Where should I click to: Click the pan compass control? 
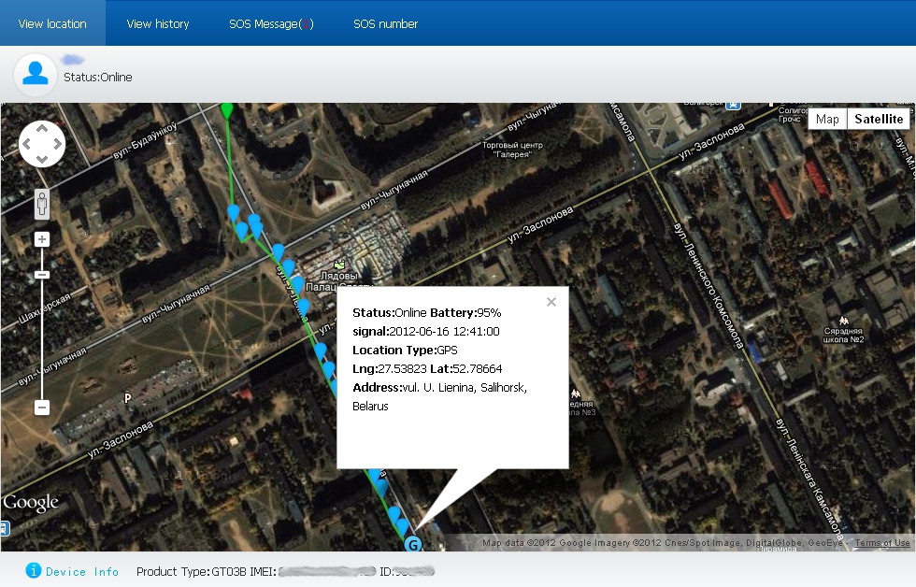(x=42, y=142)
